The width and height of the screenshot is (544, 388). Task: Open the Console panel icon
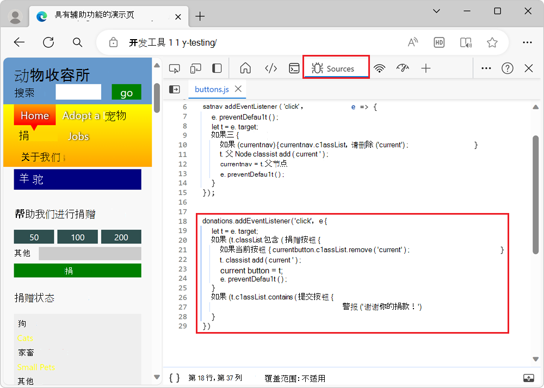tap(294, 68)
